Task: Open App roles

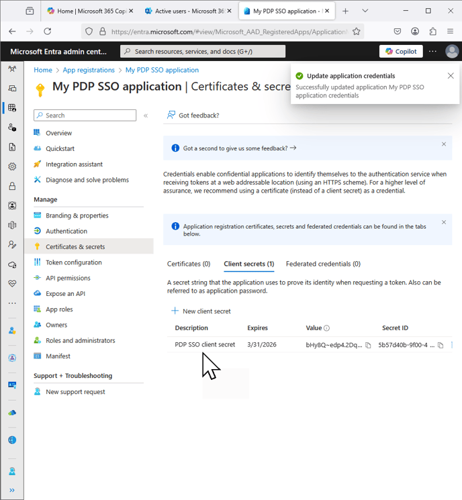Action: point(59,309)
